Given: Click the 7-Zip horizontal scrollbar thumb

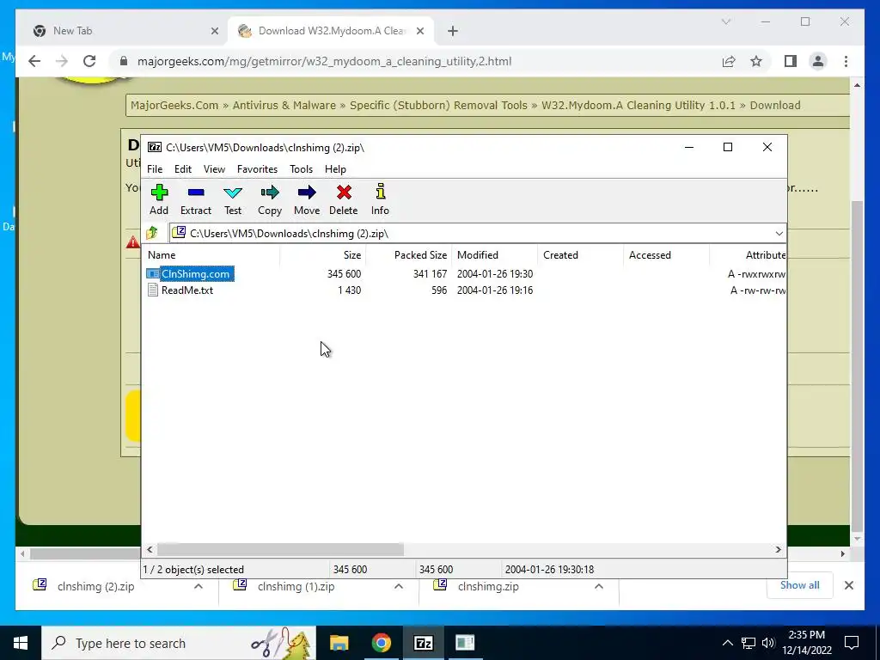Looking at the screenshot, I should (x=280, y=549).
